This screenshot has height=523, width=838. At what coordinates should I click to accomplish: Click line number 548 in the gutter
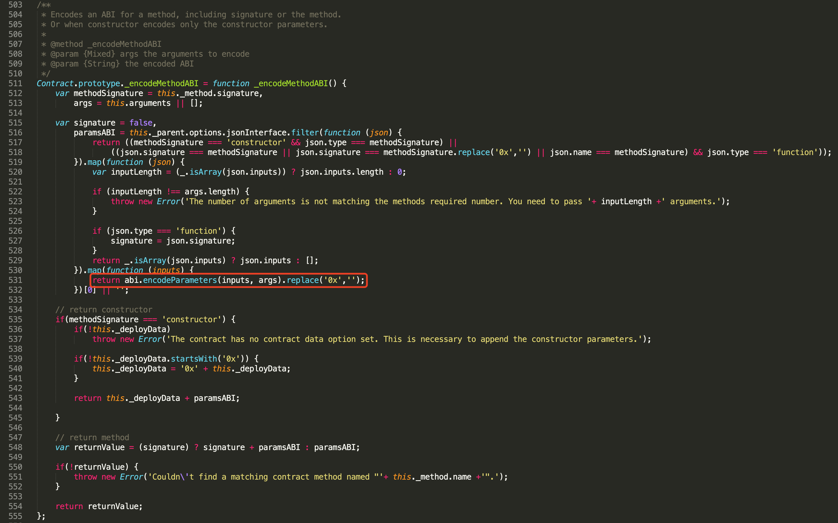(x=15, y=447)
